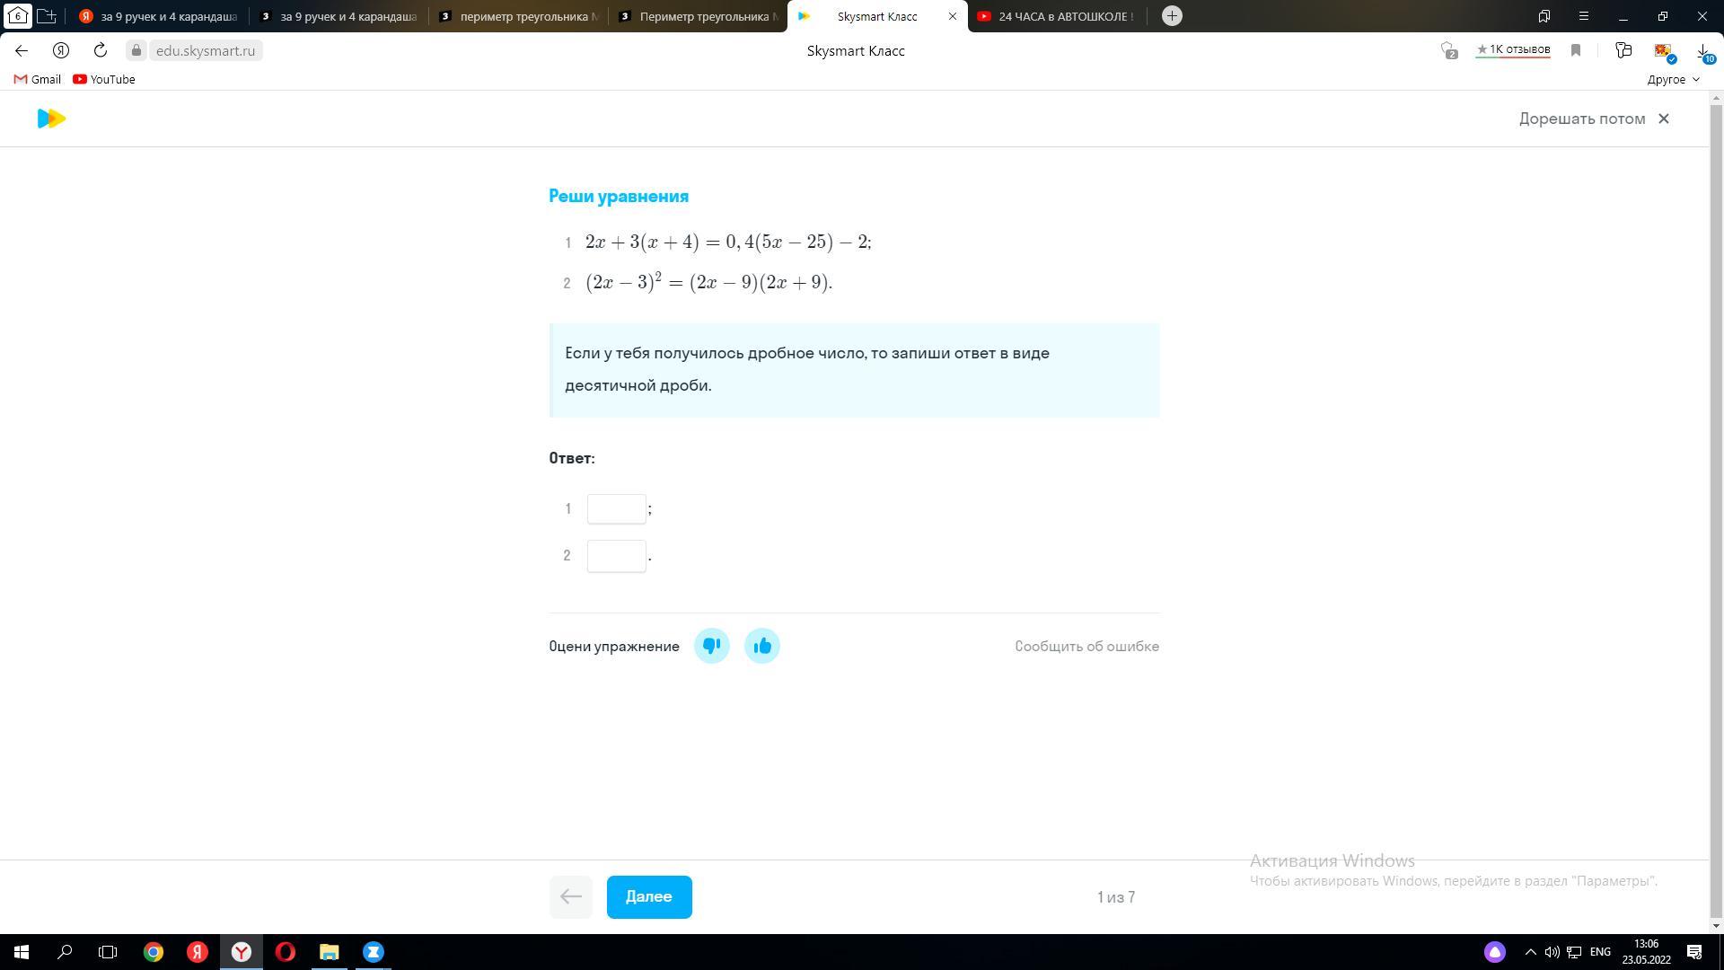1724x970 pixels.
Task: Reload the page with refresh icon
Action: pos(101,50)
